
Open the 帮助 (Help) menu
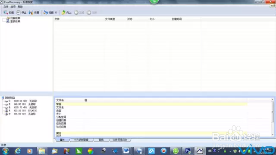pyautogui.click(x=20, y=7)
